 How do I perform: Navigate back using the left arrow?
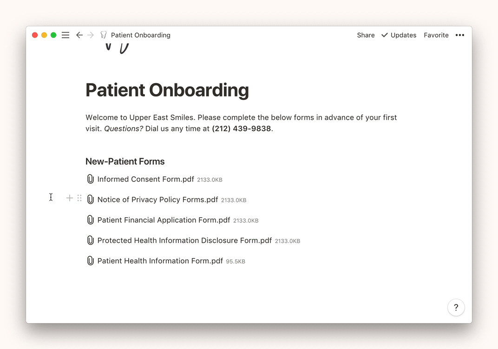[x=79, y=35]
